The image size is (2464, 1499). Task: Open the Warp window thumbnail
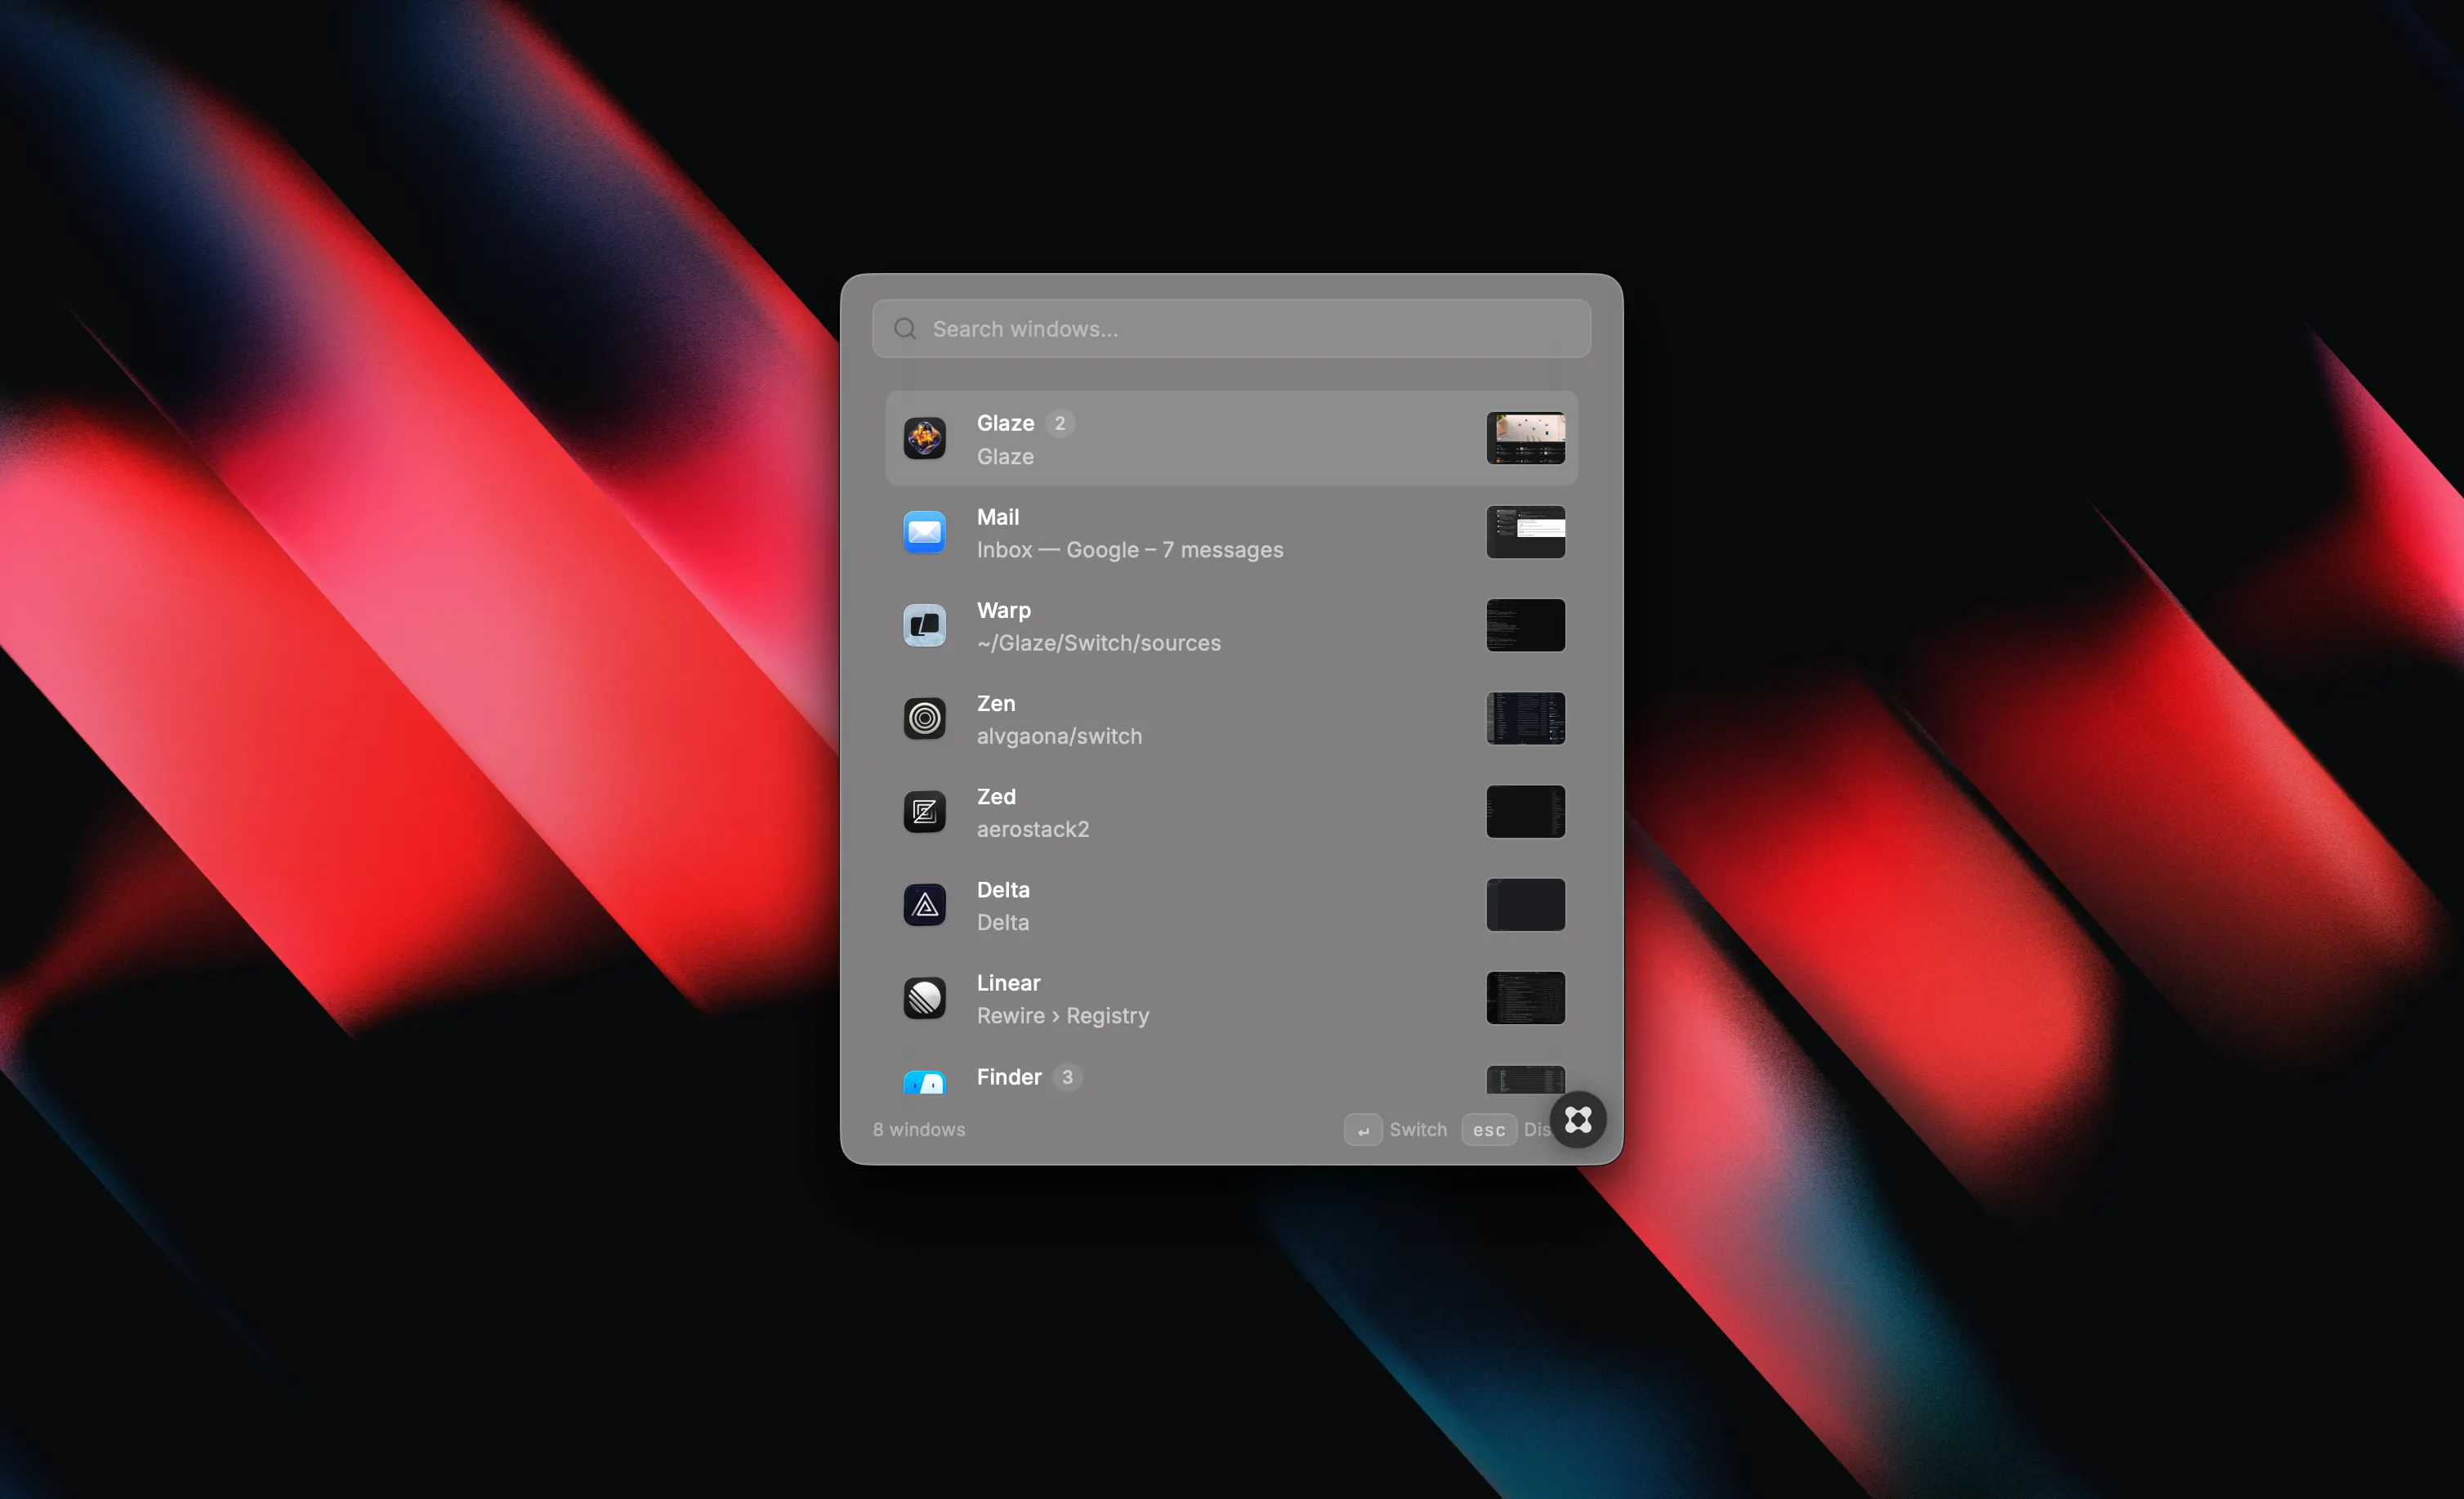tap(1525, 624)
